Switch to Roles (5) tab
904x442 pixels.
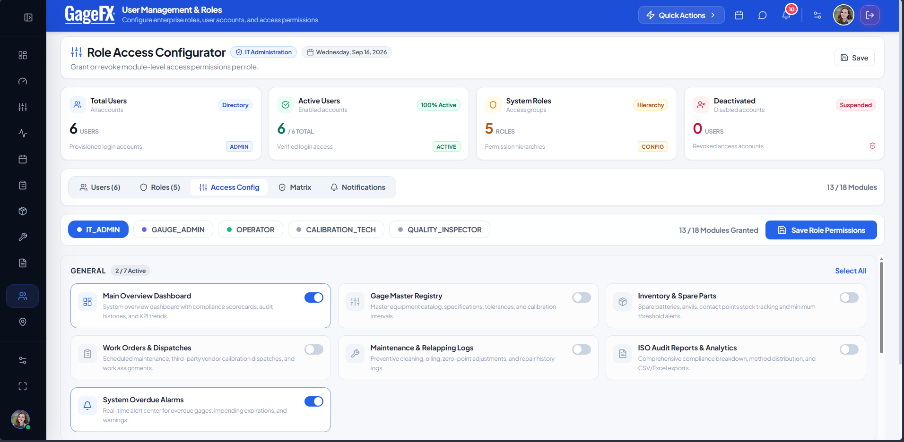click(x=160, y=187)
